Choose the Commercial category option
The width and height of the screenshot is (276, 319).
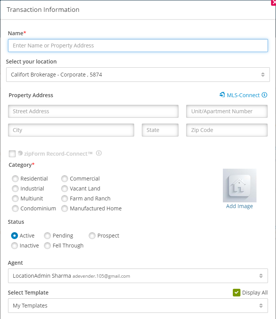point(65,179)
